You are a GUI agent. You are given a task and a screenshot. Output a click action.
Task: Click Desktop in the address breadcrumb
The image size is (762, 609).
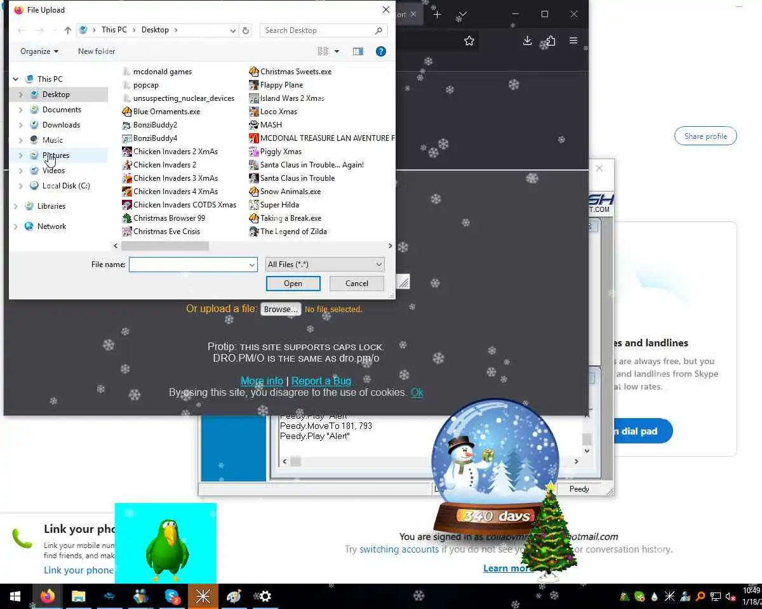pos(155,30)
